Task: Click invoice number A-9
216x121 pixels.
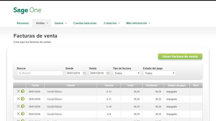Action: point(109,114)
